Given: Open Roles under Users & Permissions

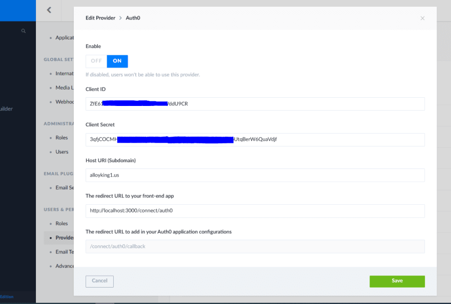Looking at the screenshot, I should 61,223.
